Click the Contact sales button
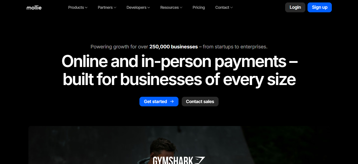The image size is (358, 164). [x=200, y=101]
